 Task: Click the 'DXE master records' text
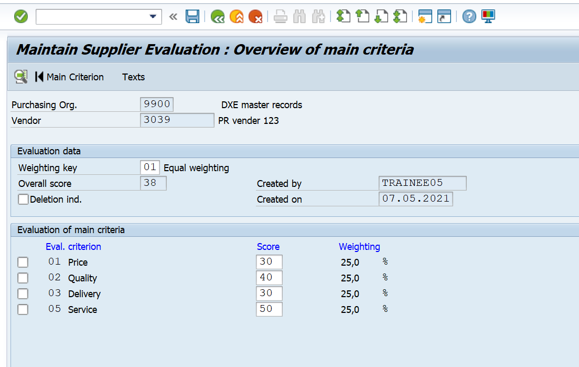coord(261,105)
